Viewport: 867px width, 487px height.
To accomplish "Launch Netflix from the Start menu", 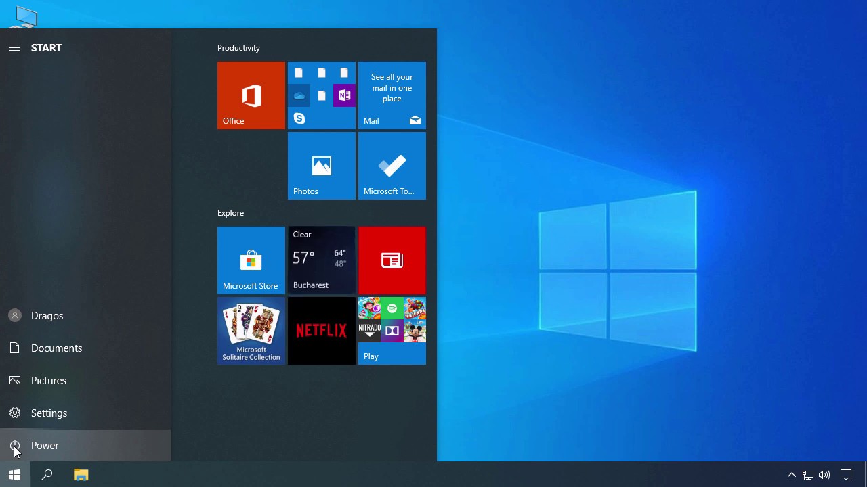I will tap(321, 330).
